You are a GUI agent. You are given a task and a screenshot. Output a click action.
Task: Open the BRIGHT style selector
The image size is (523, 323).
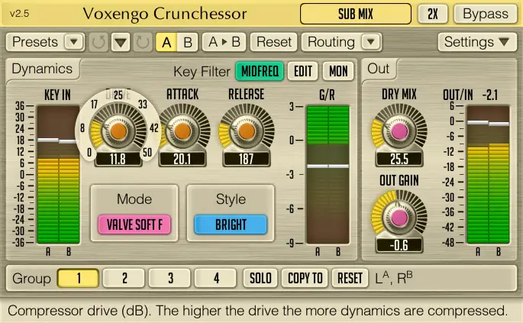pos(231,224)
